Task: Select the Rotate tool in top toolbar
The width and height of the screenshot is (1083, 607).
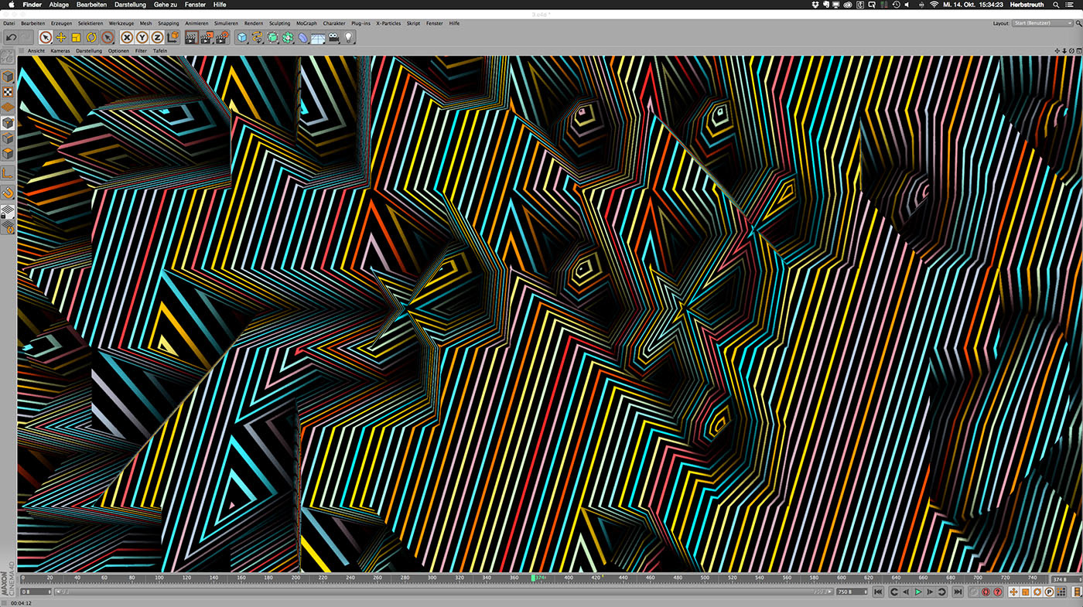Action: coord(91,37)
